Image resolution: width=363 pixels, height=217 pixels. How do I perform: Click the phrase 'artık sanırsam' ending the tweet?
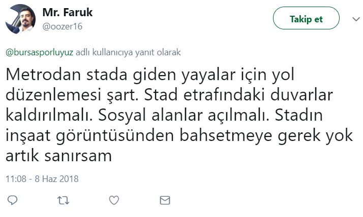[58, 156]
